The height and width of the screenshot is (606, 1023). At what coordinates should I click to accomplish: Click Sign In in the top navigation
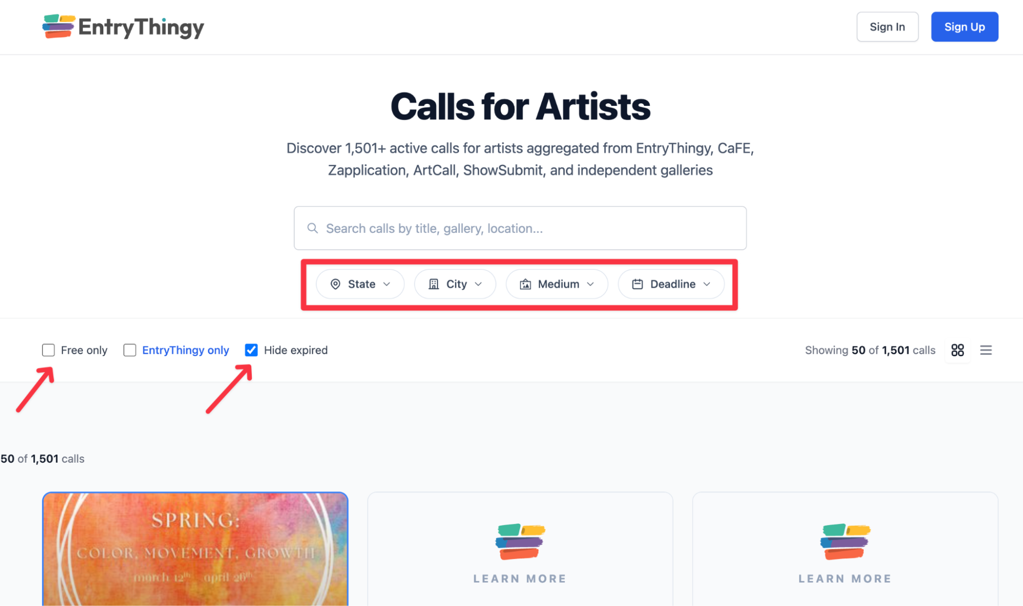[x=887, y=27]
